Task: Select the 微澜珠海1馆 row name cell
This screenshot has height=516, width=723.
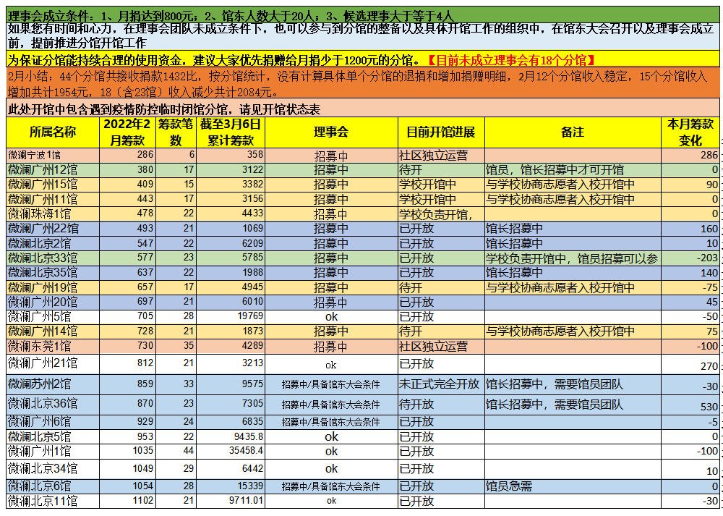Action: point(52,213)
